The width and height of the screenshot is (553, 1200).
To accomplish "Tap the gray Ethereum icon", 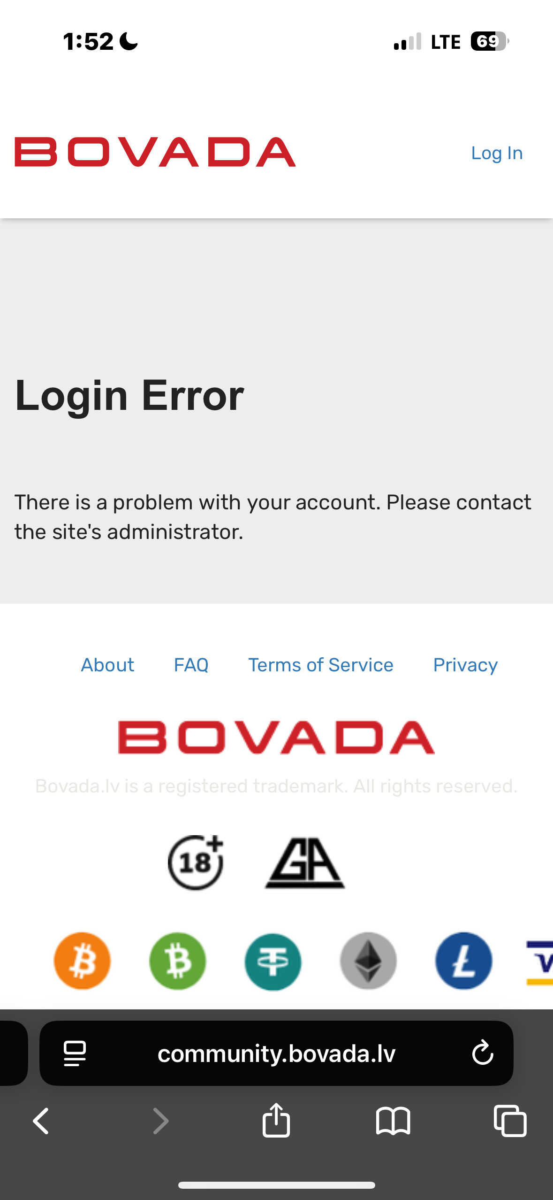I will (368, 961).
